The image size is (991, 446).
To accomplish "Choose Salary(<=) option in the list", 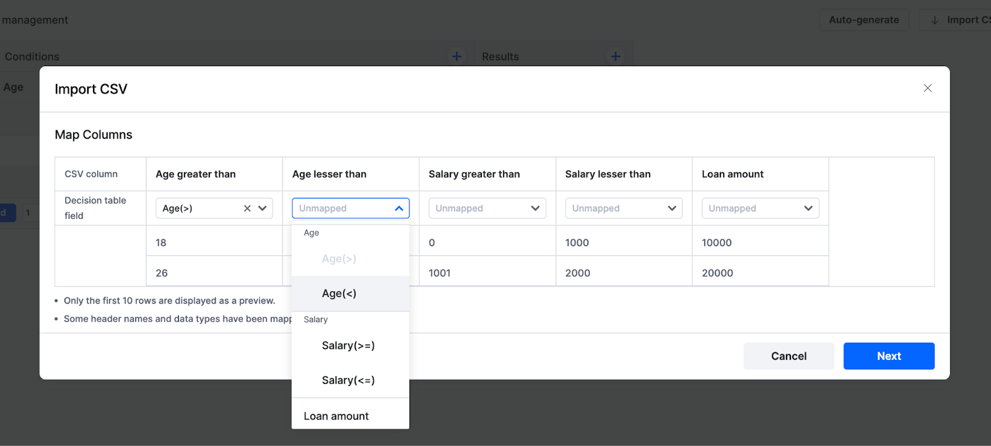I will click(351, 380).
